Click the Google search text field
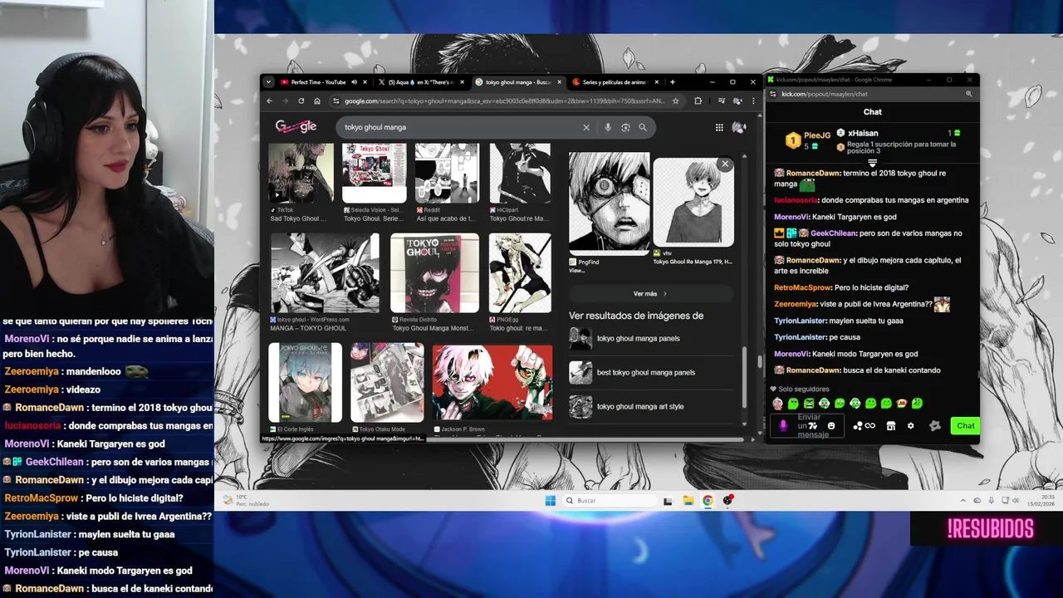1063x598 pixels. 459,127
